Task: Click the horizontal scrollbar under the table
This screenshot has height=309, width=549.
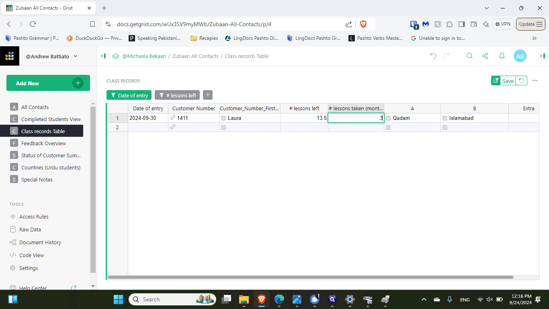Action: point(310,277)
